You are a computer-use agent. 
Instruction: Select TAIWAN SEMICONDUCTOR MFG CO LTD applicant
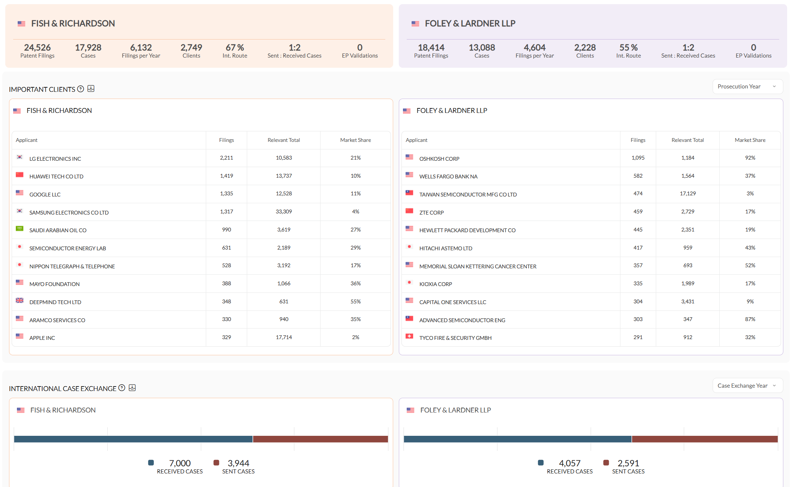[468, 195]
